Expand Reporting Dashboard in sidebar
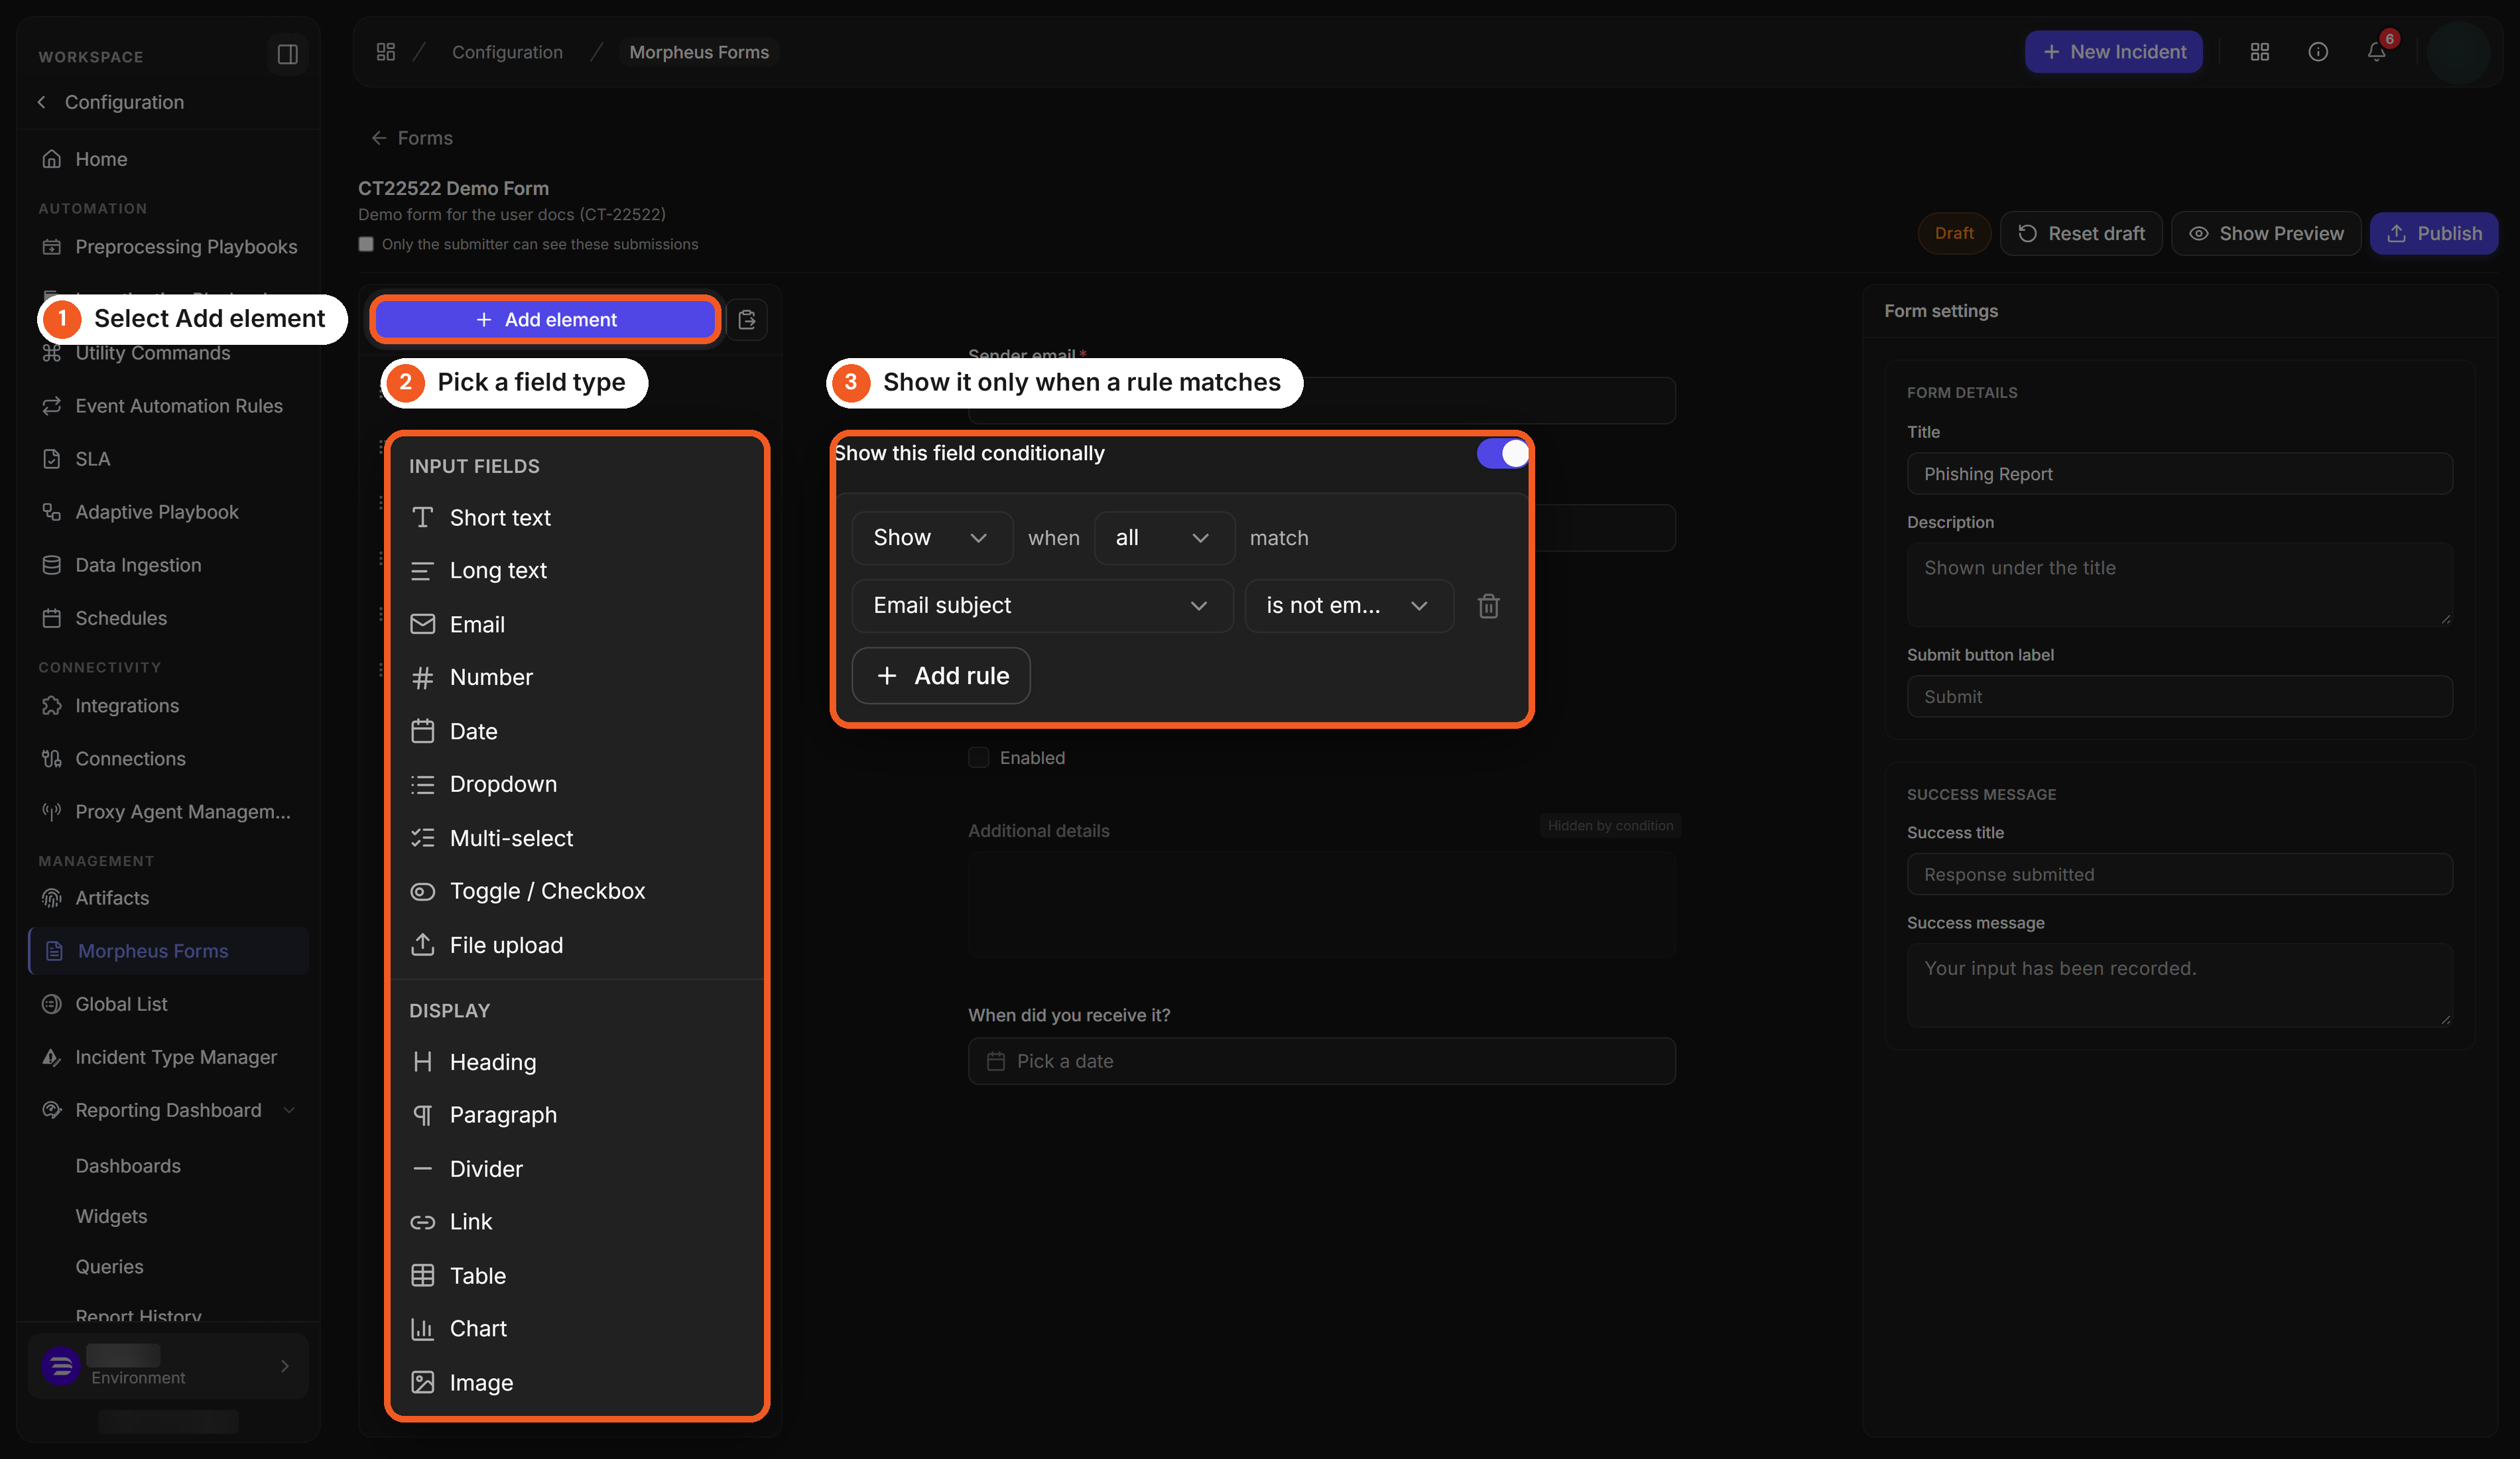Screen dimensions: 2520x1459 pos(289,1111)
